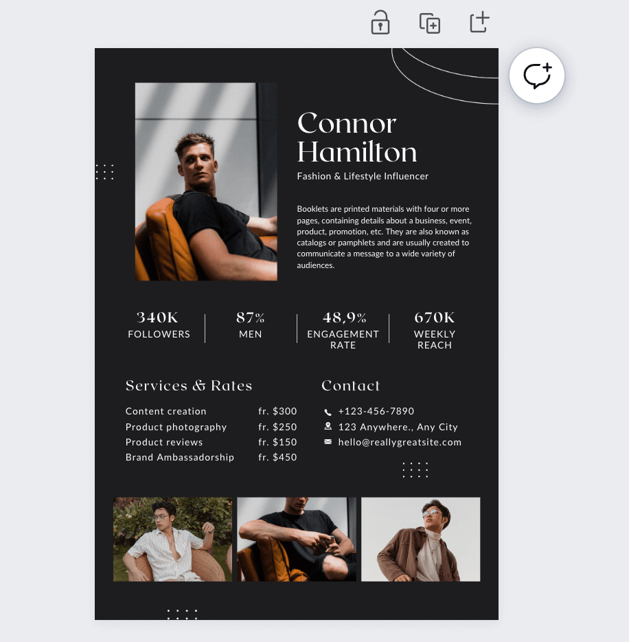629x642 pixels.
Task: Select the photo of man holding phone
Action: 297,539
